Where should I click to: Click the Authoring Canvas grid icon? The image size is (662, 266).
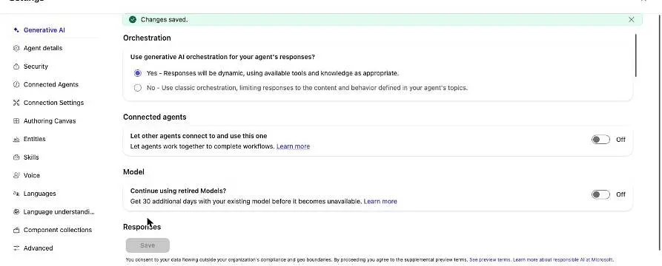click(16, 120)
